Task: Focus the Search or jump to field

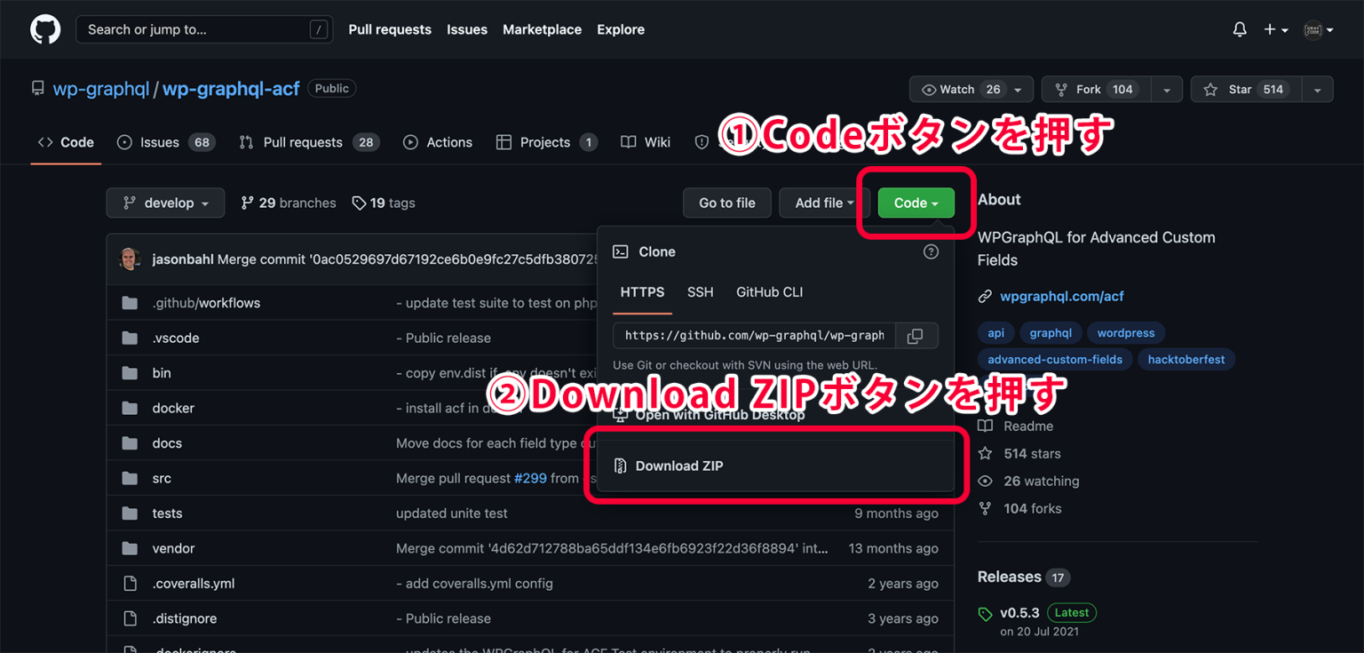Action: tap(204, 29)
